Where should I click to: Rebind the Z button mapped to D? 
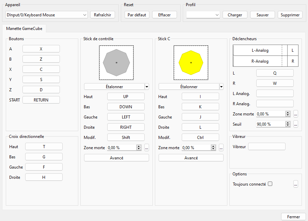[41, 90]
